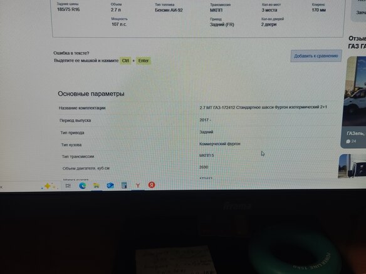The height and width of the screenshot is (274, 366).
Task: Click the Коммерческий фургон value
Action: click(x=219, y=144)
